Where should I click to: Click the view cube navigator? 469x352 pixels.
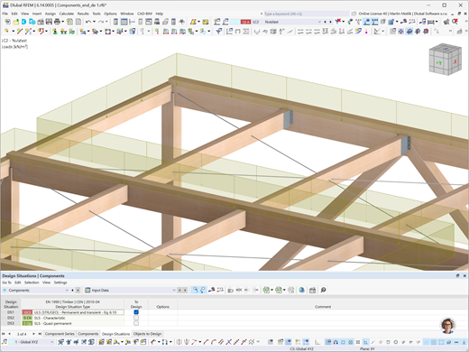[x=445, y=60]
